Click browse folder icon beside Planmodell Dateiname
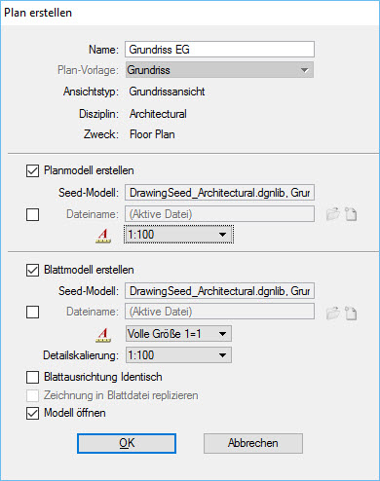The height and width of the screenshot is (481, 380). tap(333, 214)
